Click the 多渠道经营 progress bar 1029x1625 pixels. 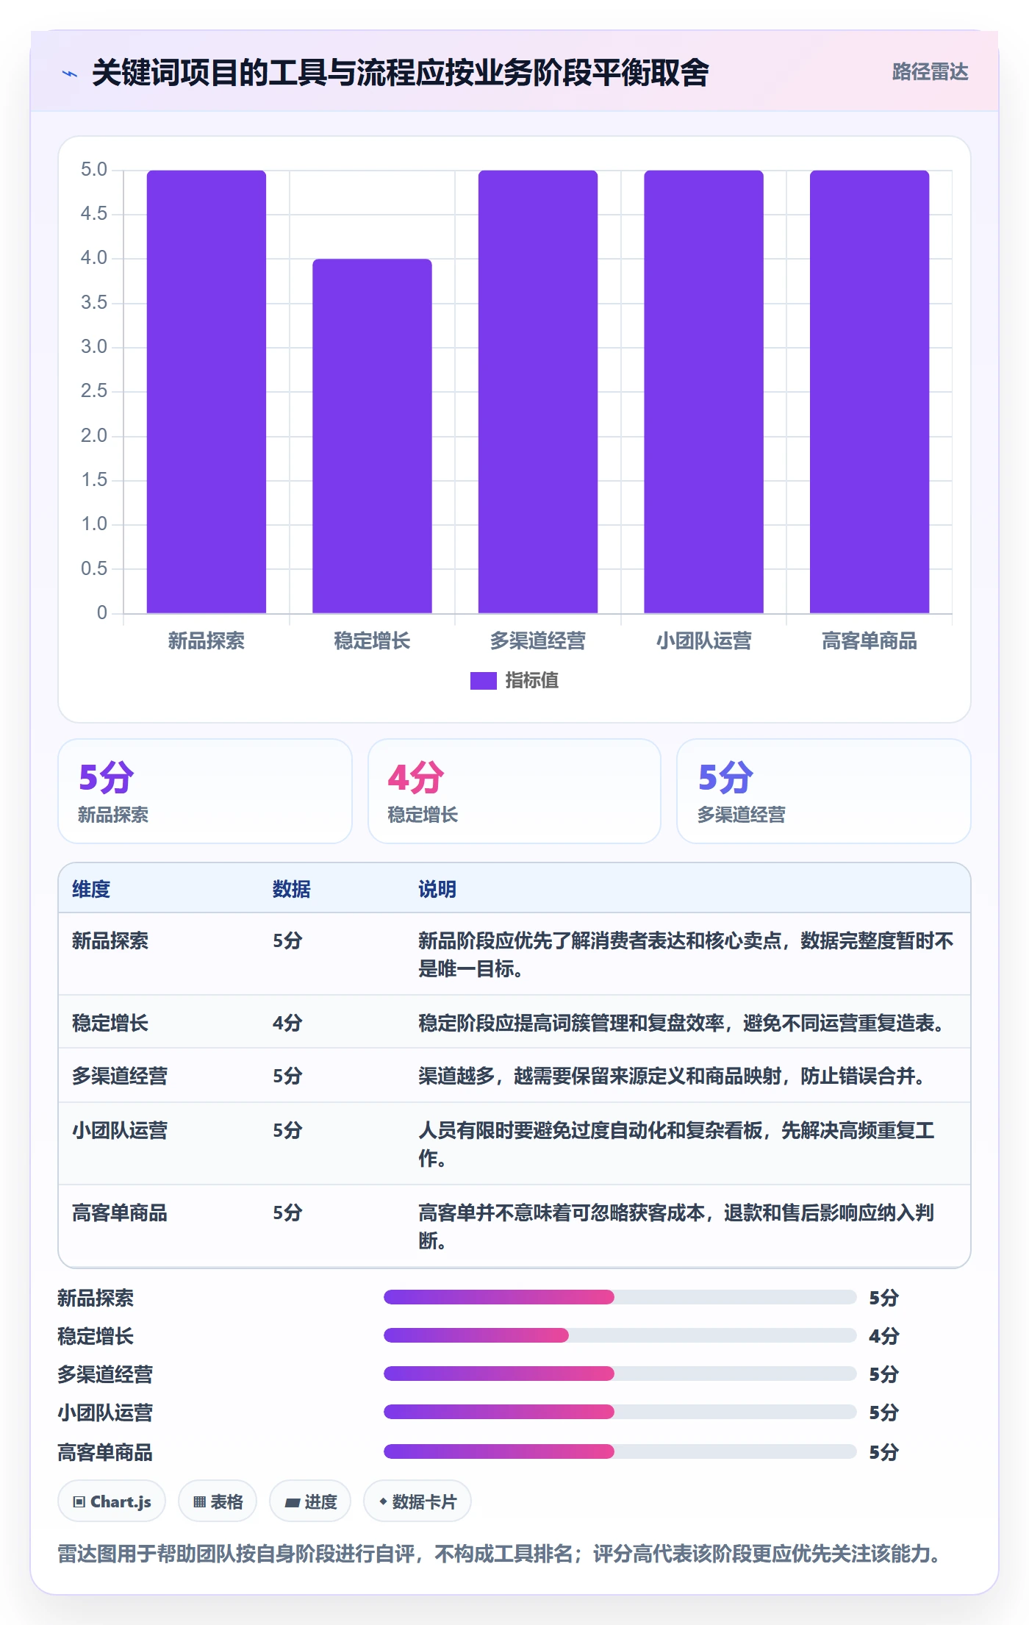pos(620,1374)
